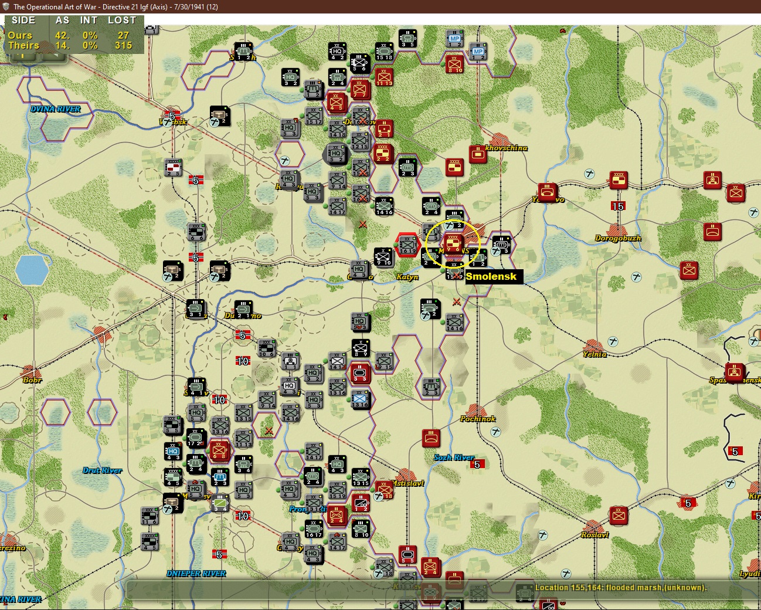Select the green 3-4 unit near Mogilev
Screen dimensions: 761x610
pyautogui.click(x=220, y=503)
